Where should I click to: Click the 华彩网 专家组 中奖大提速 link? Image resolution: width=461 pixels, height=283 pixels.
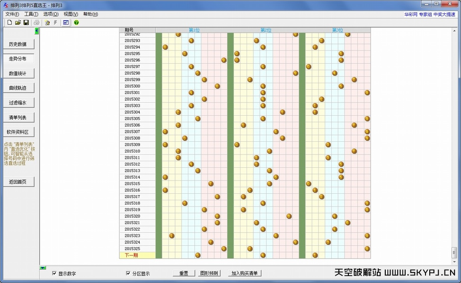click(x=429, y=14)
